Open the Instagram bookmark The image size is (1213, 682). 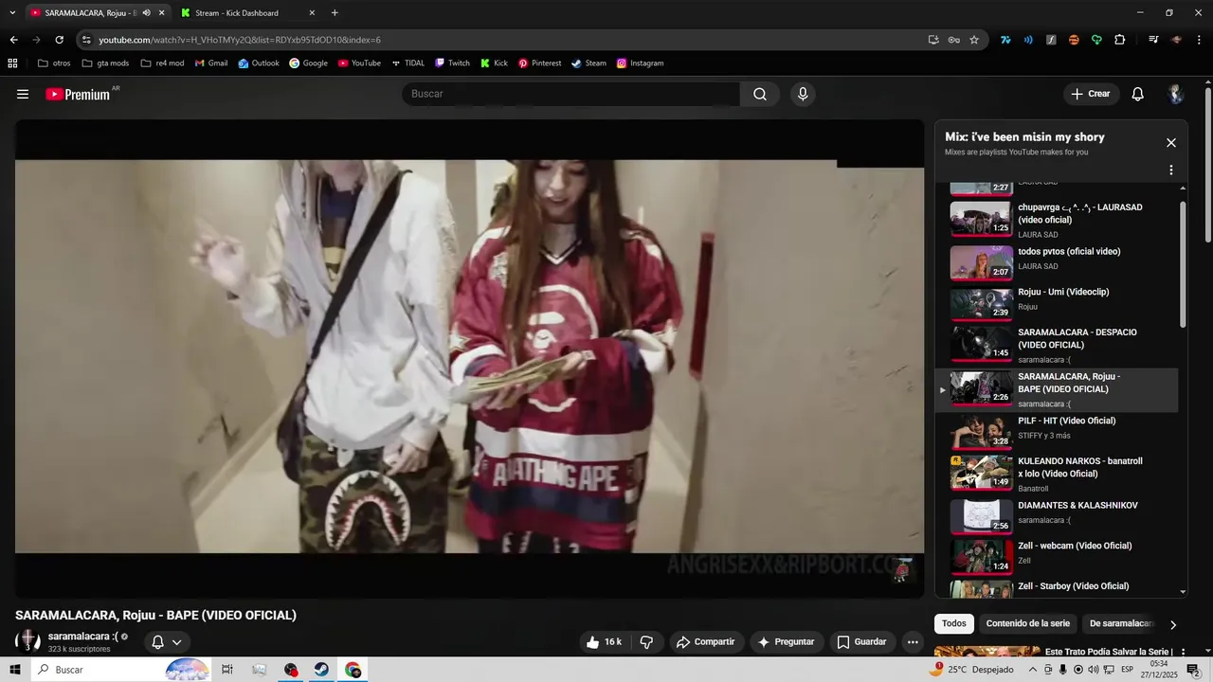tap(640, 63)
